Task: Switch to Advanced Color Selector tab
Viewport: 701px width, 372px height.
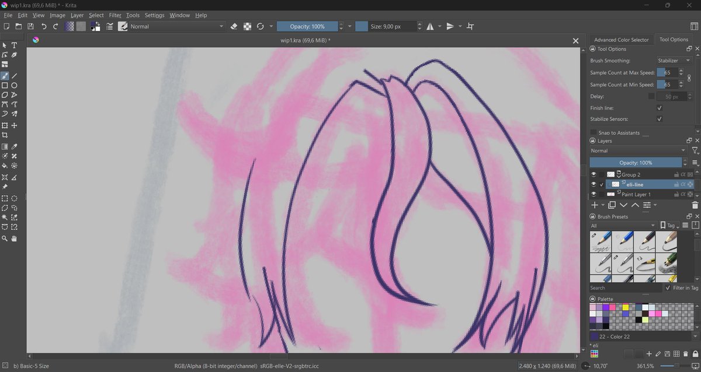Action: (x=622, y=40)
